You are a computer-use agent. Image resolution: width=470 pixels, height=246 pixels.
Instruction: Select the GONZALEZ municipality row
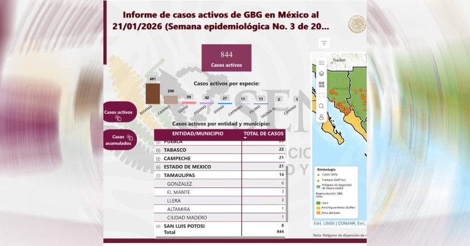point(180,183)
